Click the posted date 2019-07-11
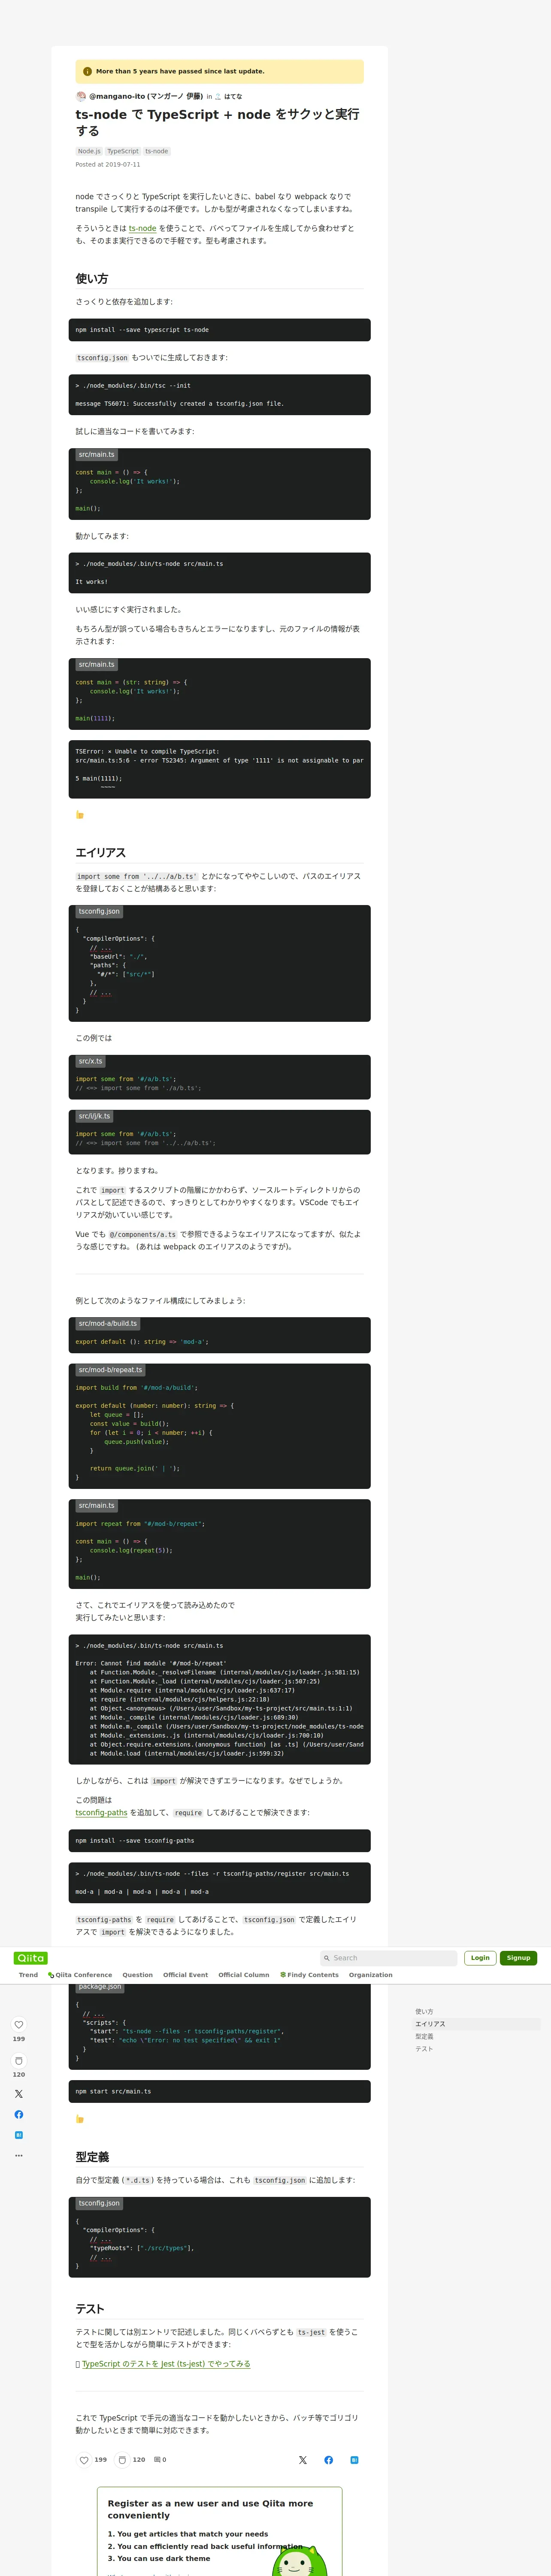 coord(108,165)
